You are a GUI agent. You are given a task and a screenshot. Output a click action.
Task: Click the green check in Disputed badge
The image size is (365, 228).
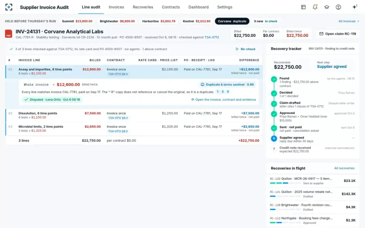pos(26,99)
